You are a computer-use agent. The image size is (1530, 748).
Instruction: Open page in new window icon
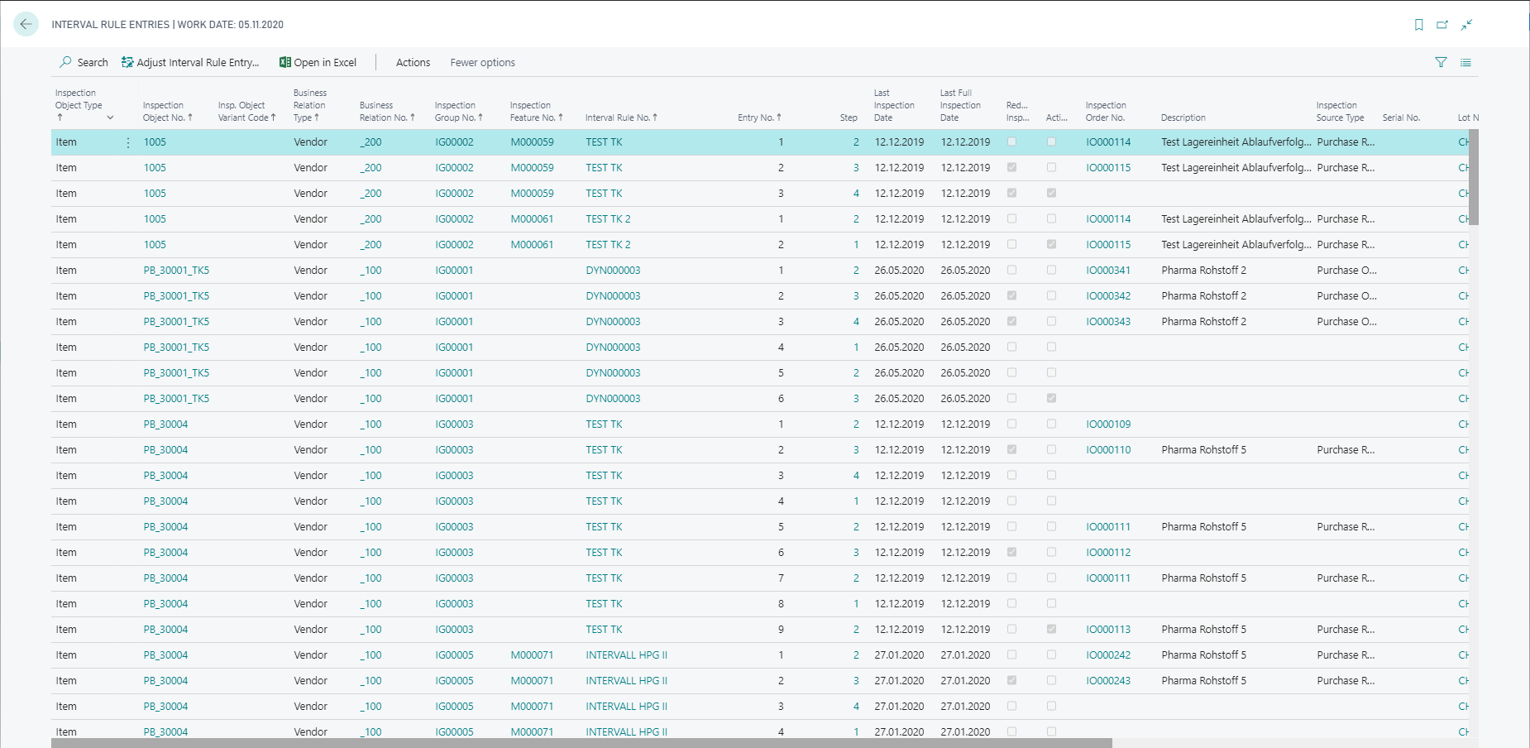[x=1442, y=25]
